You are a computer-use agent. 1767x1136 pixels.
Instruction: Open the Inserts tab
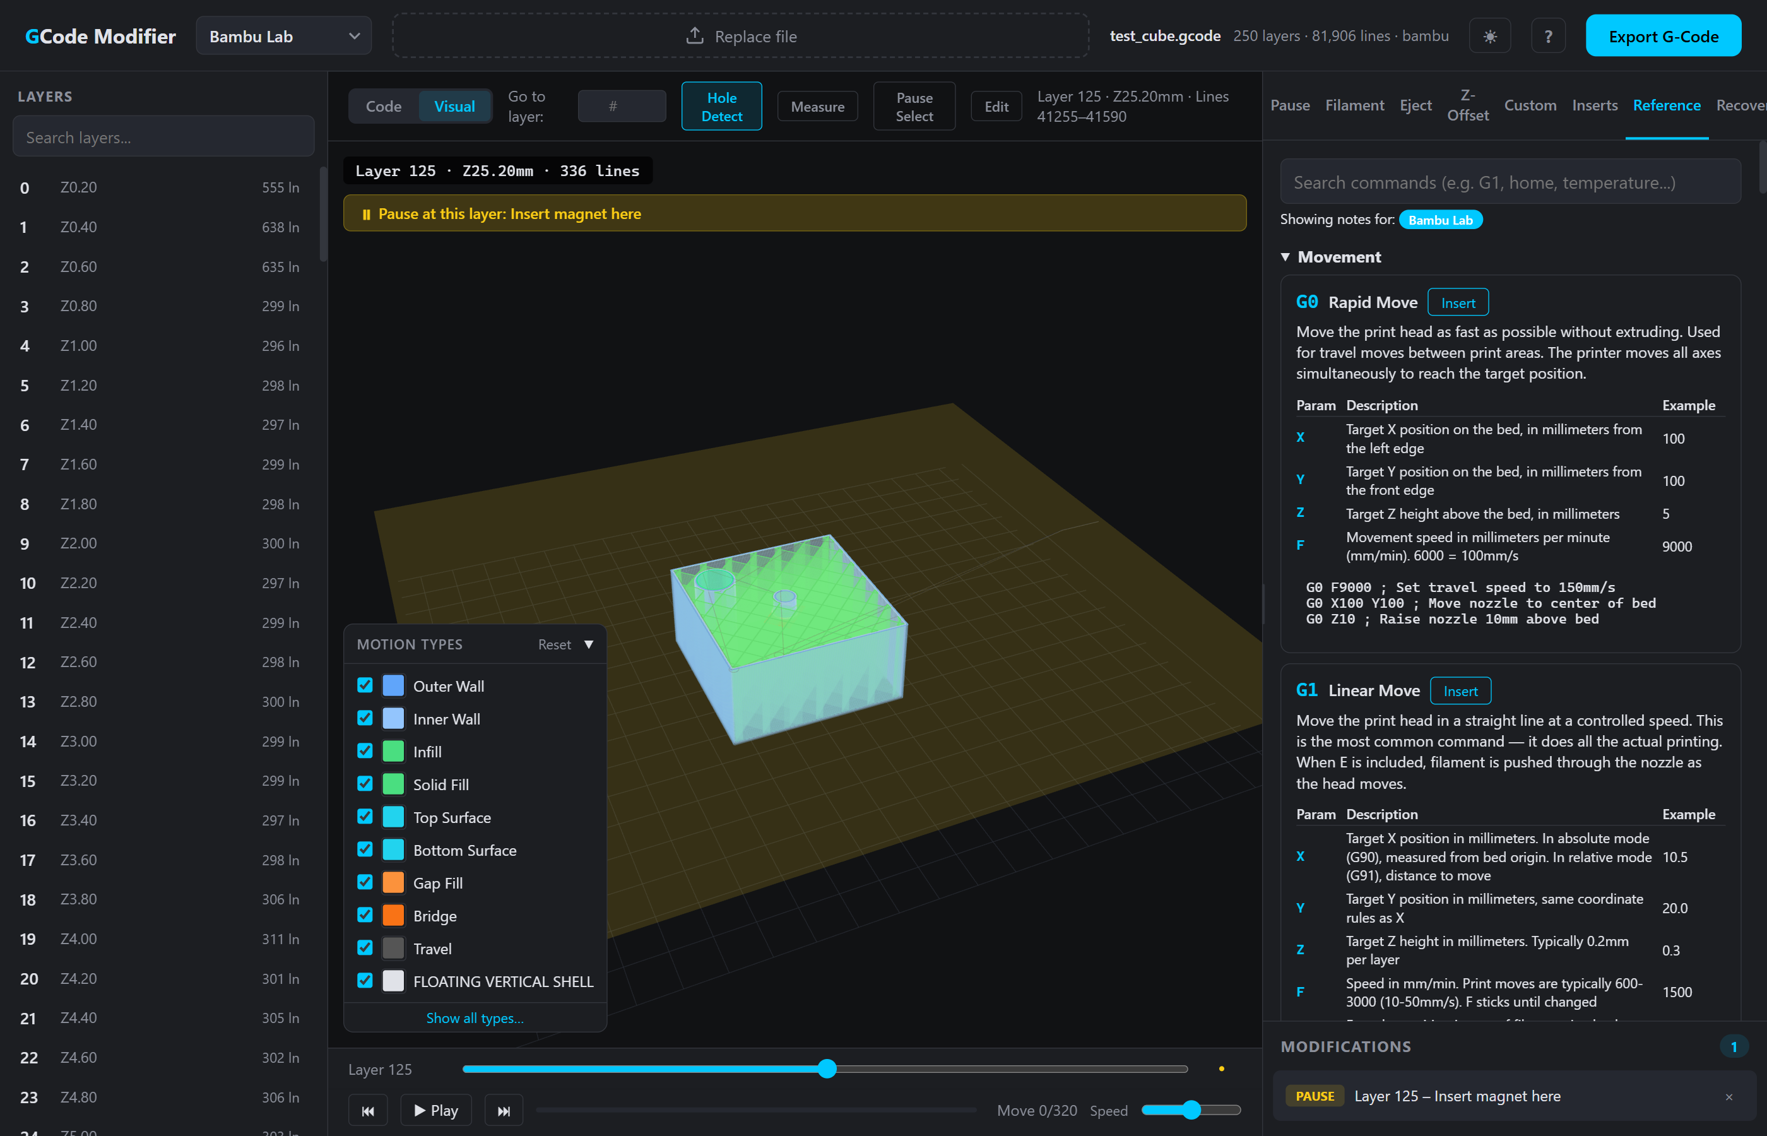pos(1595,105)
